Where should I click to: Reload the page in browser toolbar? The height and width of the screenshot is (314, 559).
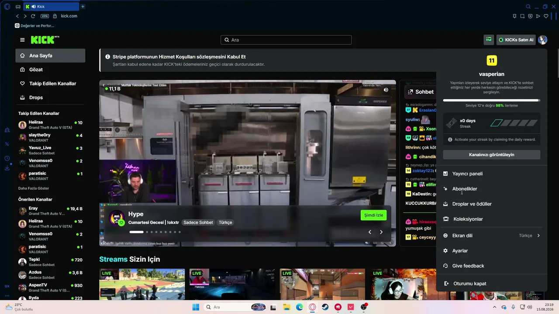click(x=33, y=16)
